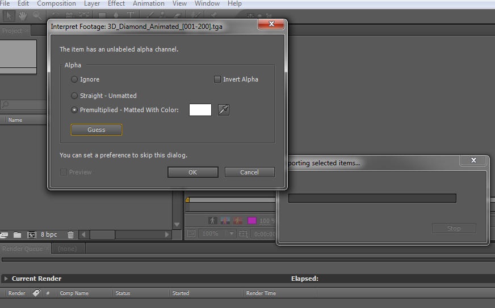The height and width of the screenshot is (308, 495).
Task: Click the white matte color swatch
Action: (200, 110)
